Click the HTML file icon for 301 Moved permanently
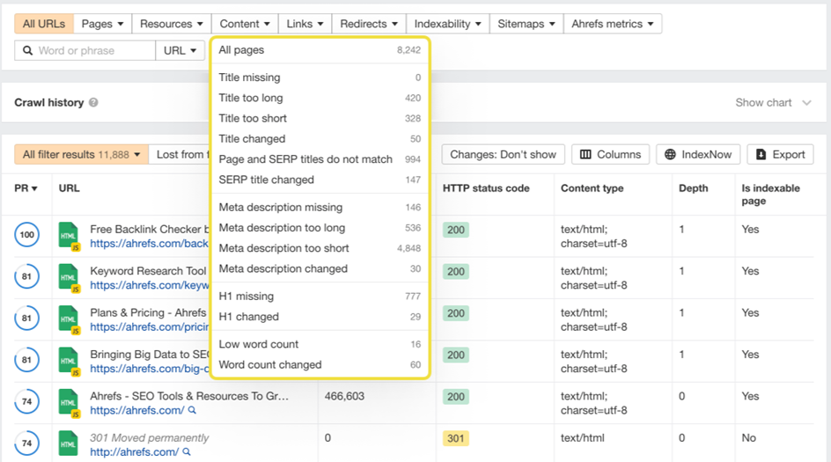 tap(69, 444)
